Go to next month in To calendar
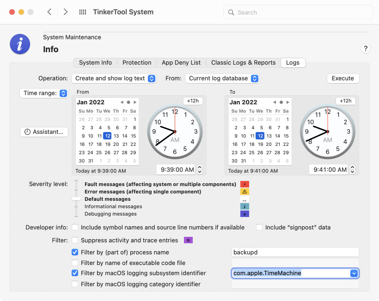This screenshot has height=301, width=379. (288, 102)
